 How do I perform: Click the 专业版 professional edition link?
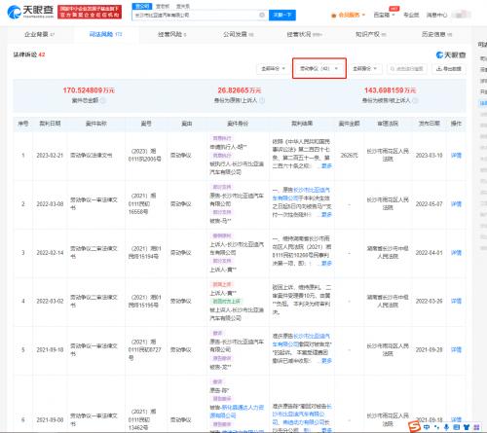pos(411,15)
